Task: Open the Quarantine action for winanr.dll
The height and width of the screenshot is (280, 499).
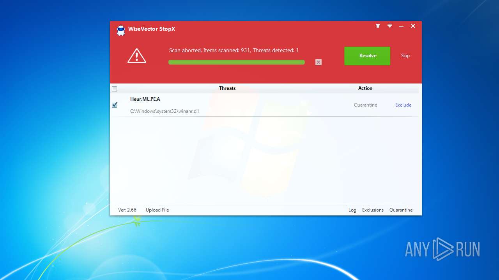Action: point(365,105)
